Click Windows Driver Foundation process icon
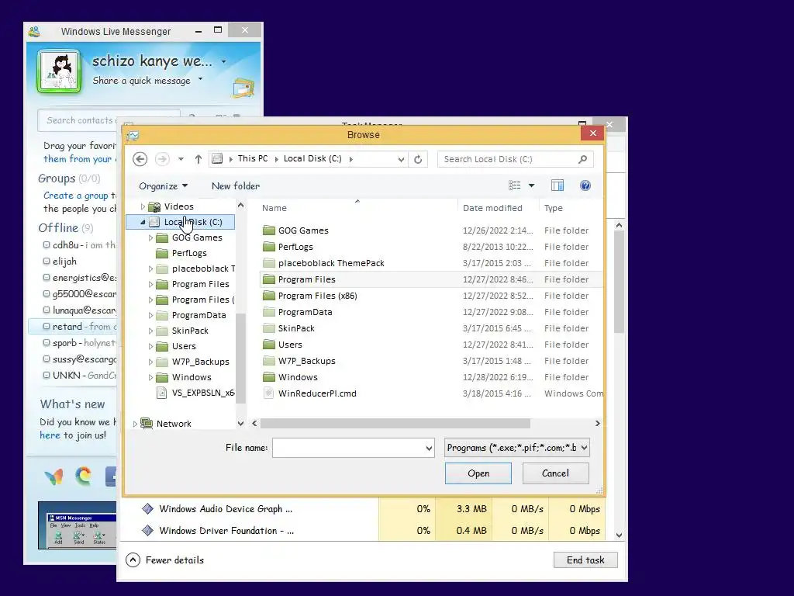The width and height of the screenshot is (794, 596). pyautogui.click(x=147, y=531)
